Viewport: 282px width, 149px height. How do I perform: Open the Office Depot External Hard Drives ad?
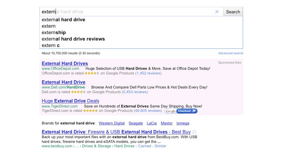(x=65, y=63)
